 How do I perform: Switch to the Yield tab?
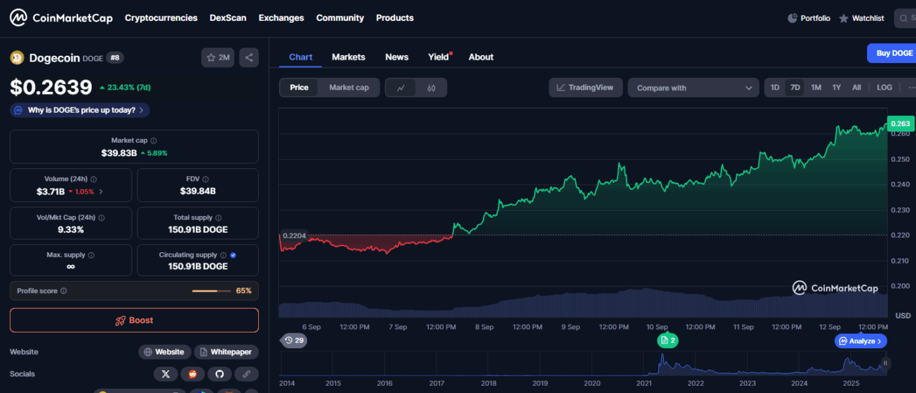tap(439, 57)
